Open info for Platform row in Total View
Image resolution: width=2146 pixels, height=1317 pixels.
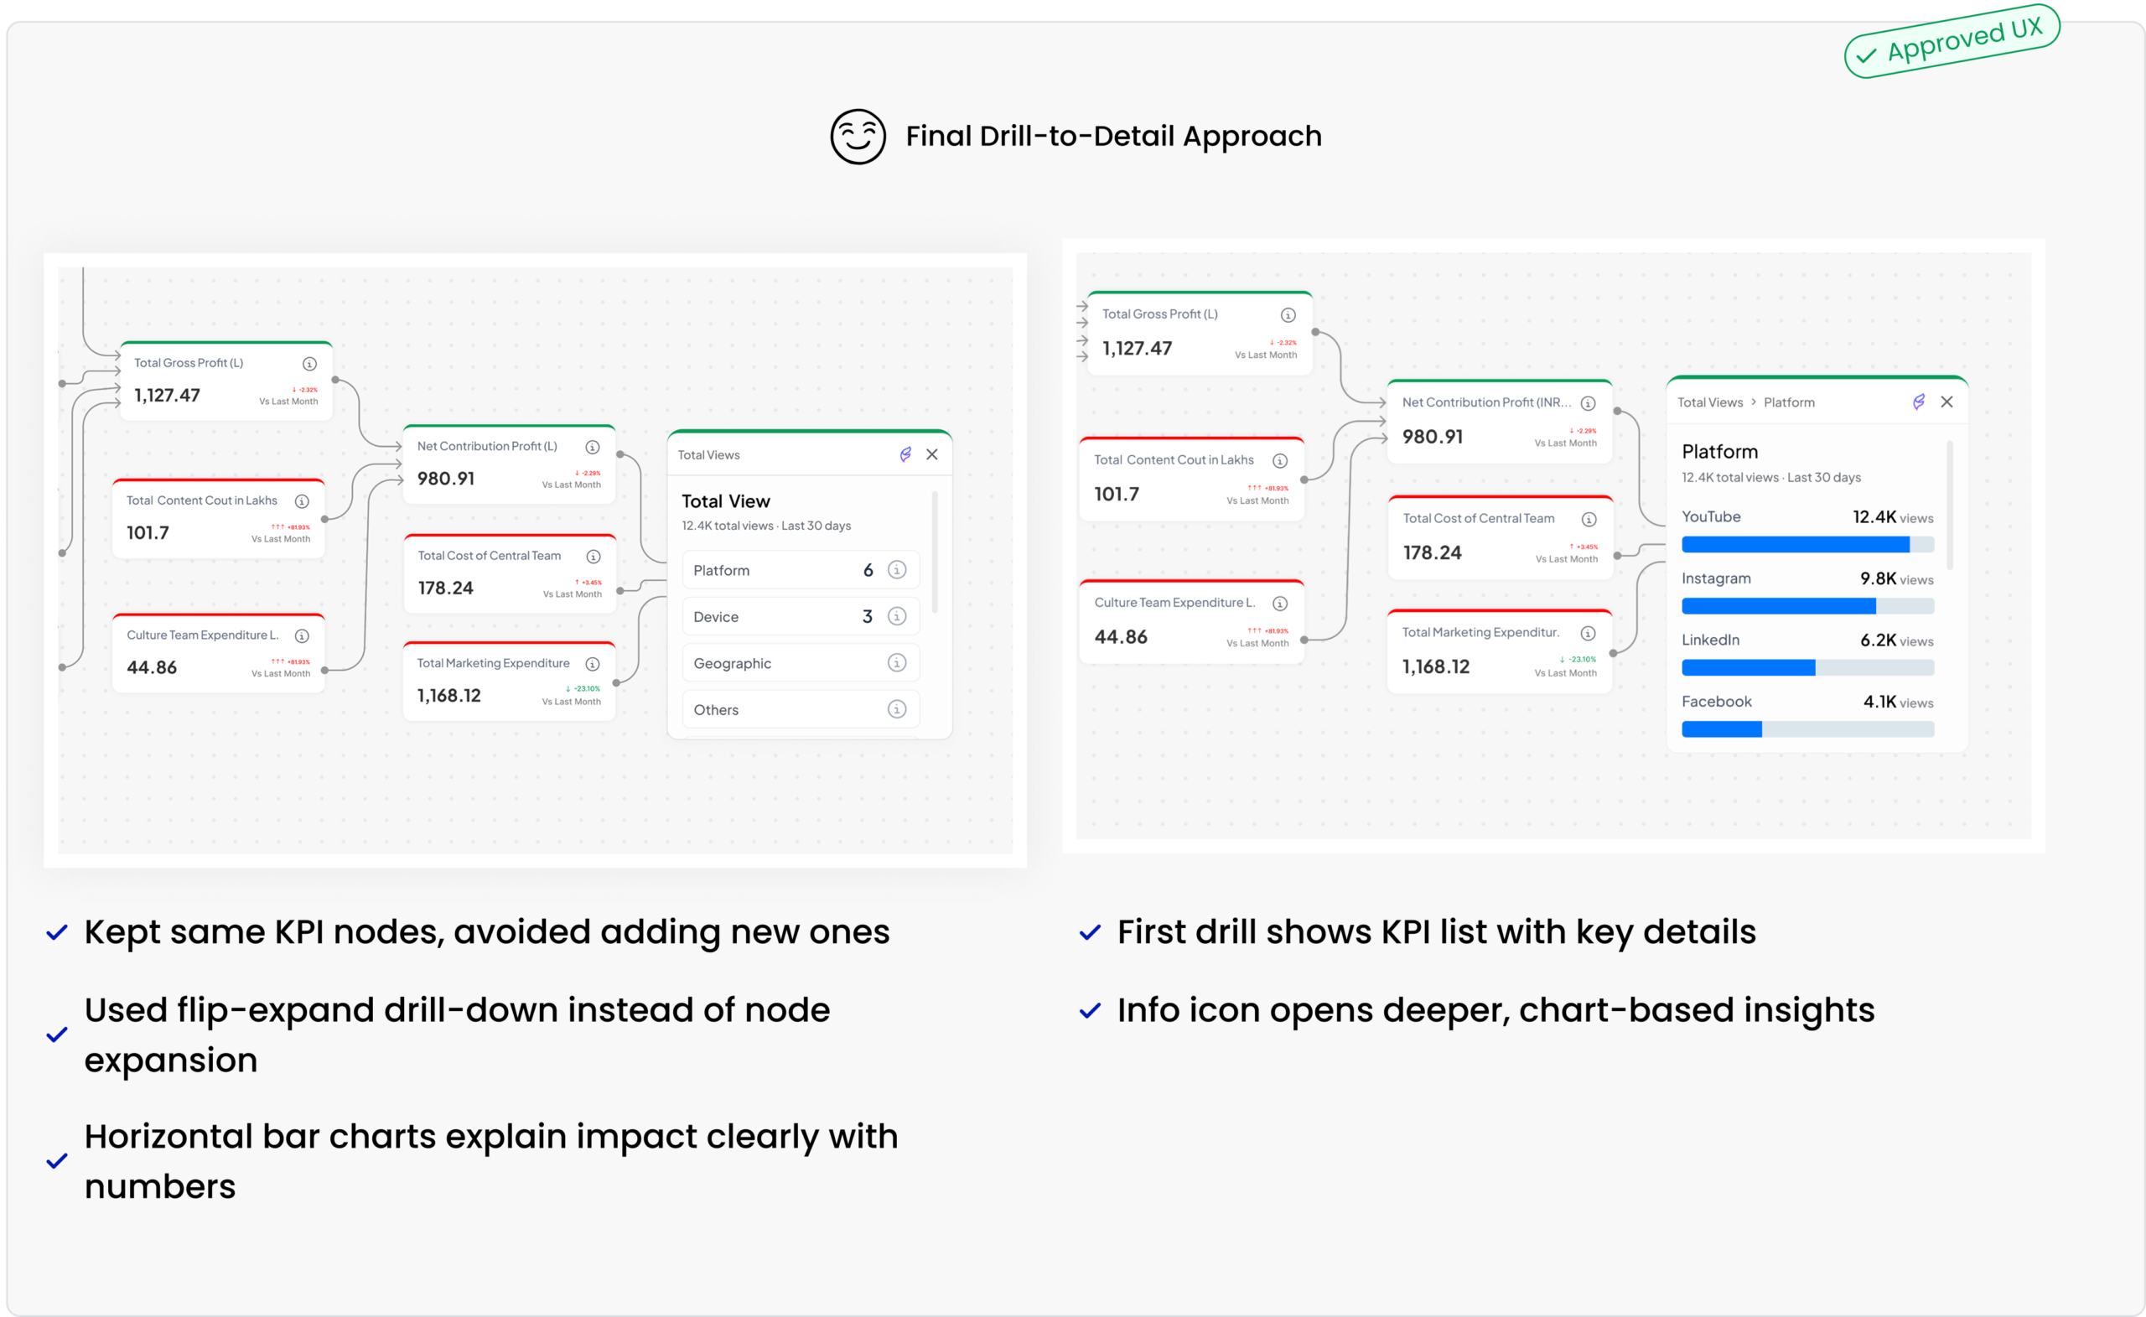point(896,570)
